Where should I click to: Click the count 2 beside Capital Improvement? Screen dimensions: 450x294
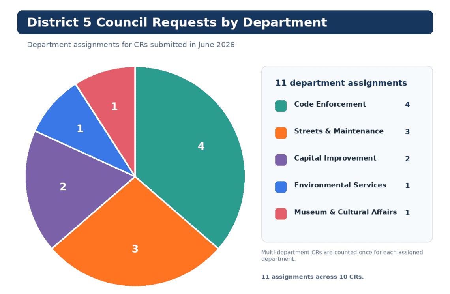point(407,159)
